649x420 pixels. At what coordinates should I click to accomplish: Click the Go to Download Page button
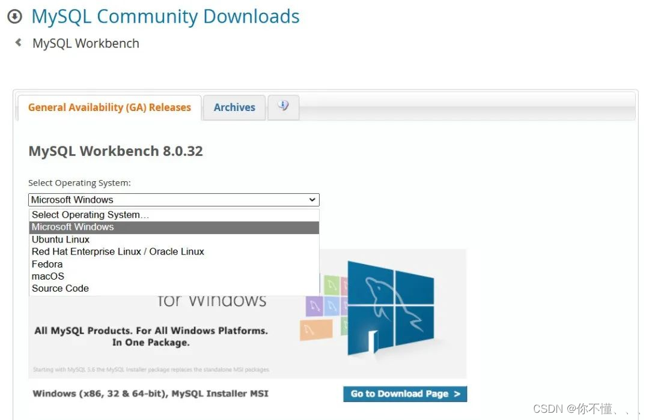405,394
